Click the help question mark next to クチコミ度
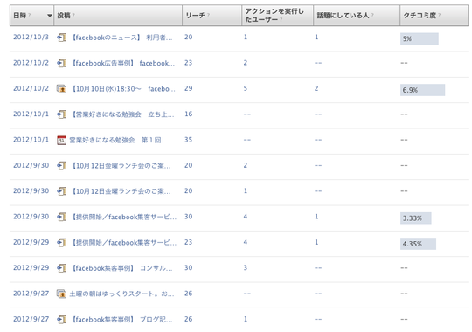472x332 pixels. [x=439, y=16]
